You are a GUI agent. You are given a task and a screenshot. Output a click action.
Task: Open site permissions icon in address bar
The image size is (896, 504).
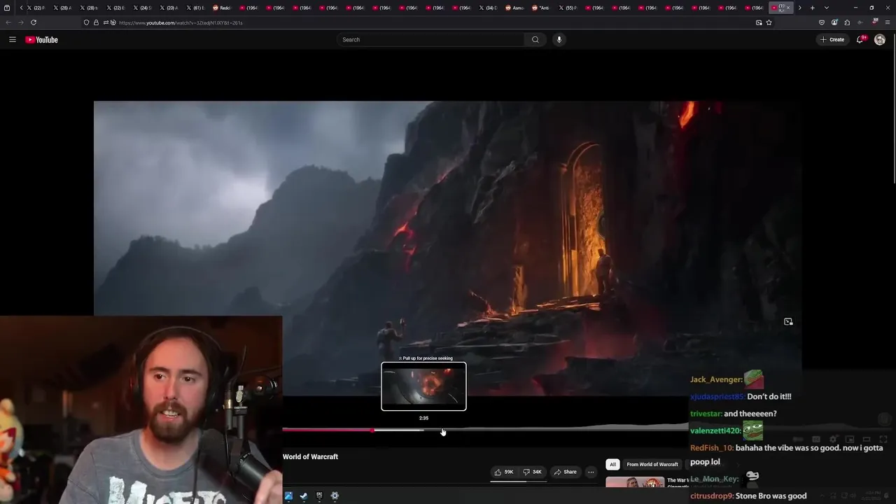tap(108, 22)
